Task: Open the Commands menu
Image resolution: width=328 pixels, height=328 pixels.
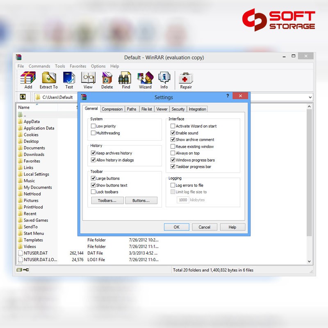Action: click(x=39, y=66)
